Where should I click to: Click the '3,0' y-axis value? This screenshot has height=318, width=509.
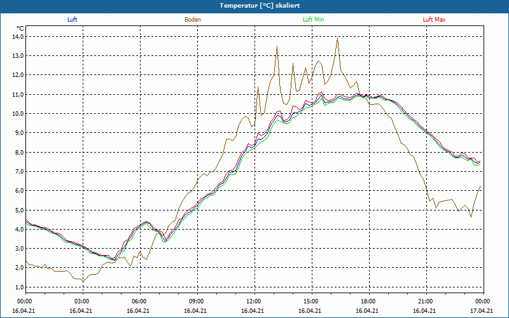pos(20,248)
